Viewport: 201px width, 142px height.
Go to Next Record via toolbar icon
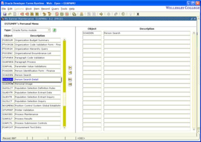[37, 14]
